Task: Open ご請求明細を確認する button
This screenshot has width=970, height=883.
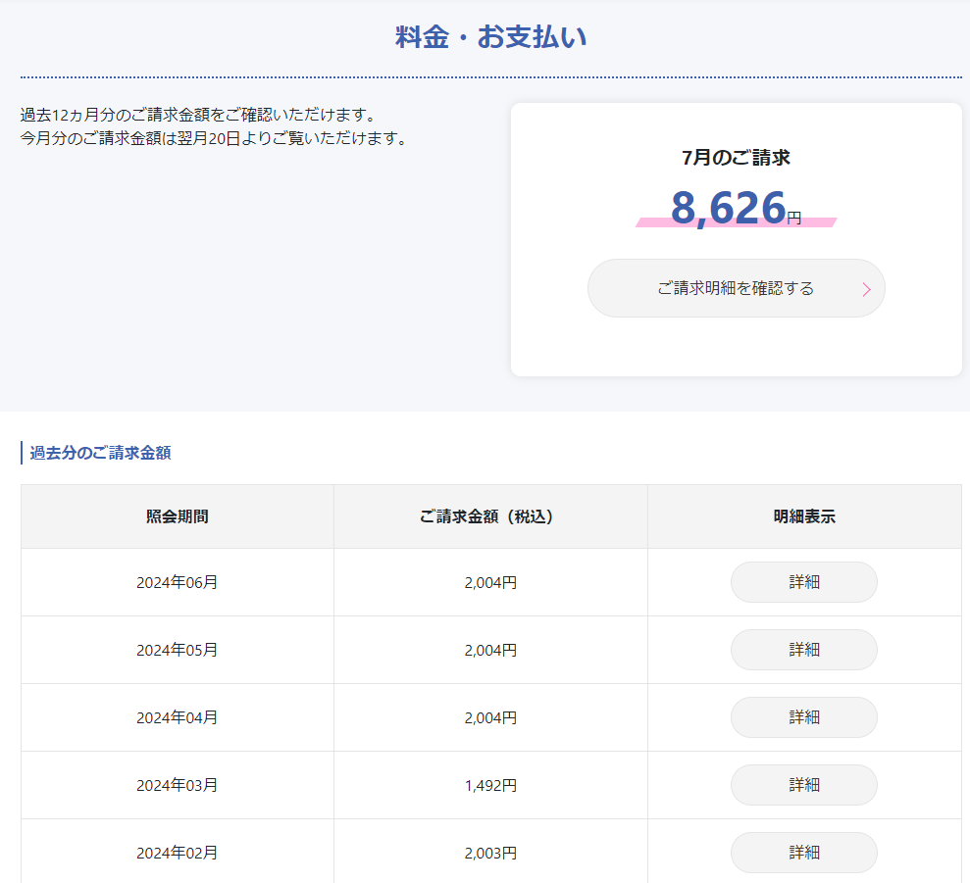Action: tap(737, 288)
